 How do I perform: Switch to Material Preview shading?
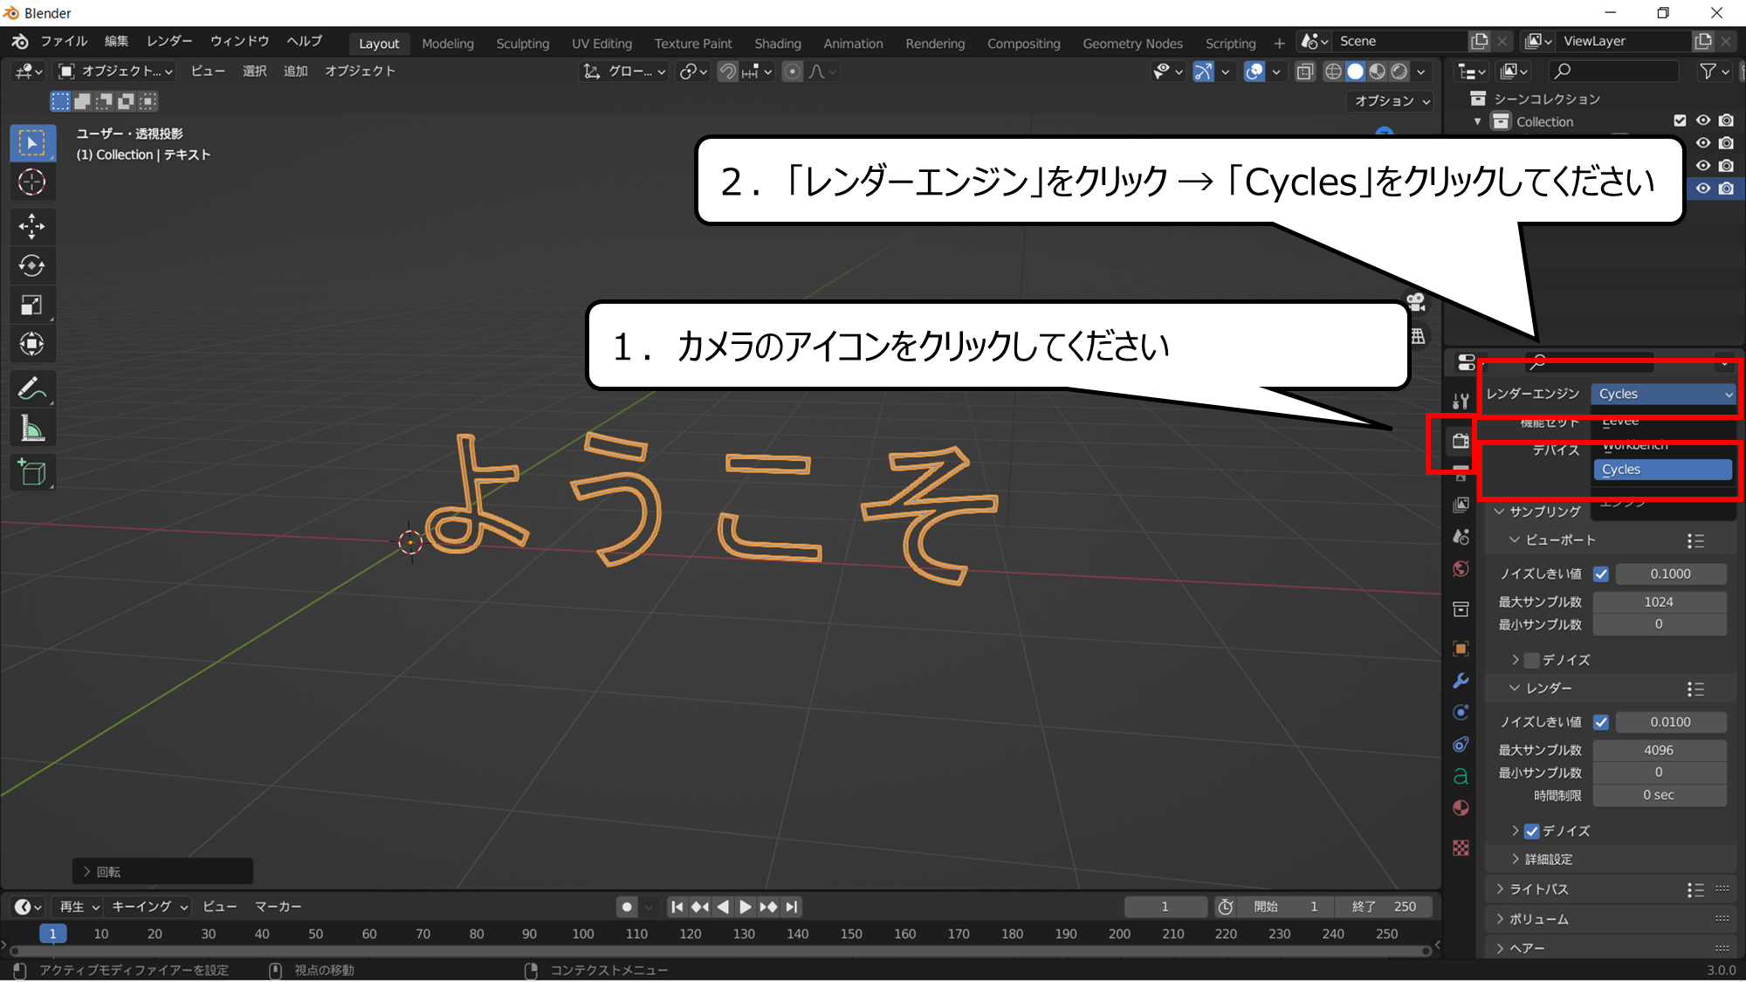1377,72
